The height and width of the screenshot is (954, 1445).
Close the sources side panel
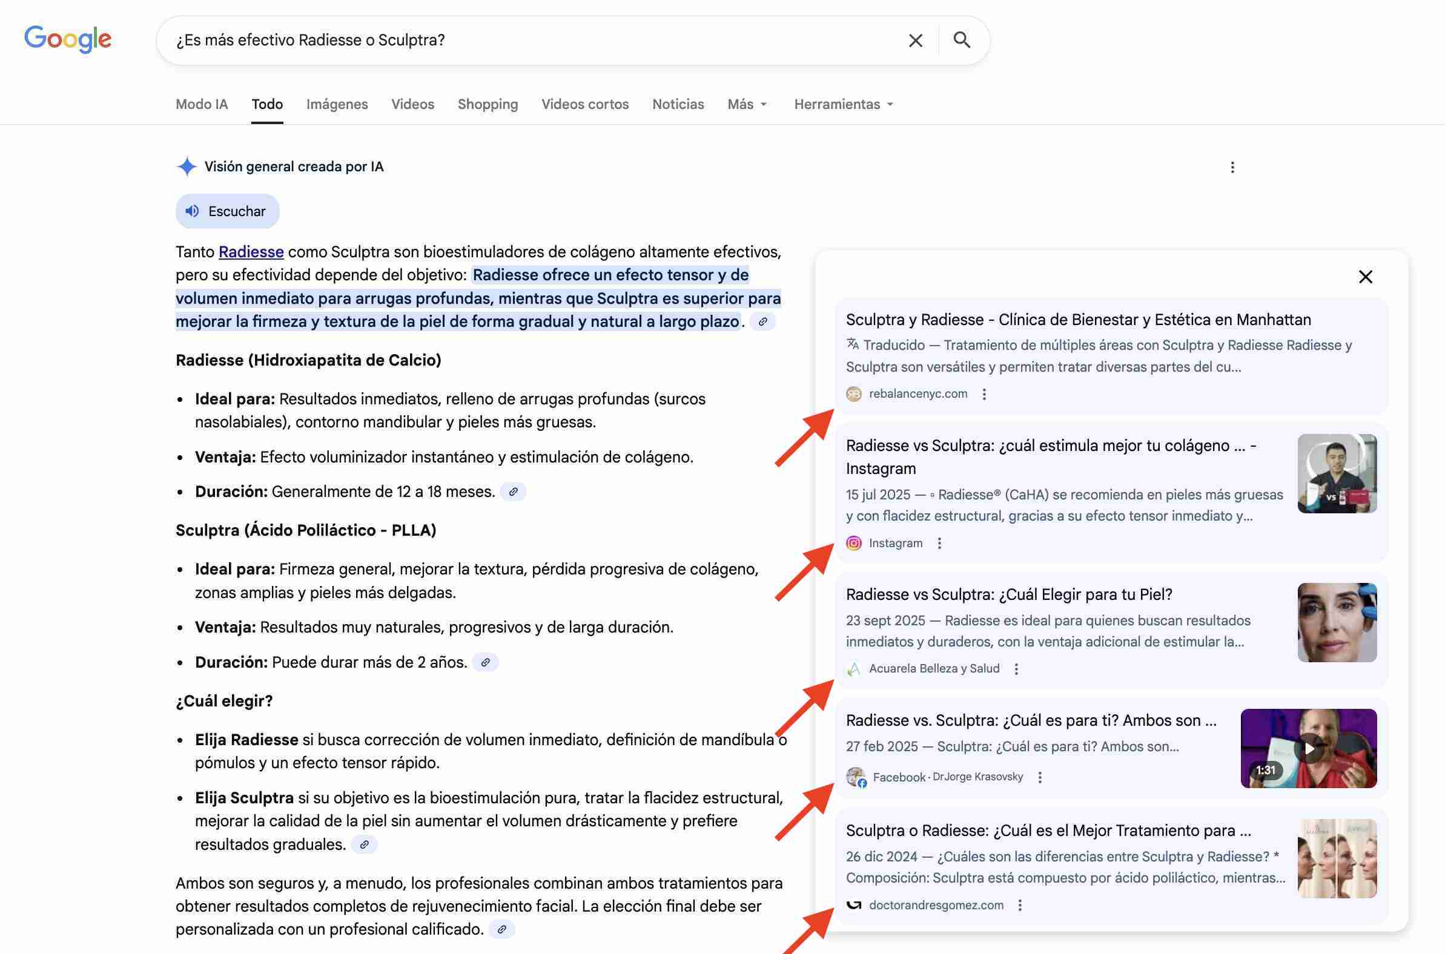pyautogui.click(x=1365, y=277)
